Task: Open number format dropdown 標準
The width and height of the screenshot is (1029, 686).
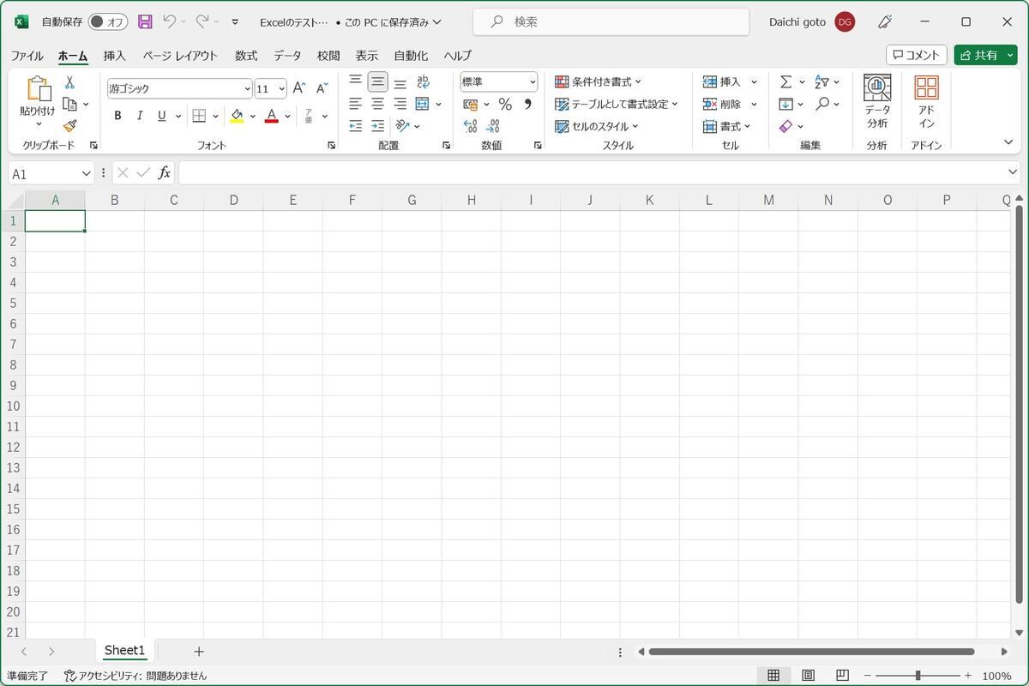Action: [533, 82]
